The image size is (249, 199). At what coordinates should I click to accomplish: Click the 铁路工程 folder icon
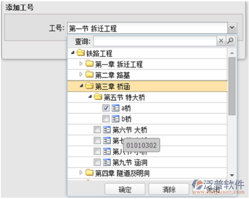(80, 53)
